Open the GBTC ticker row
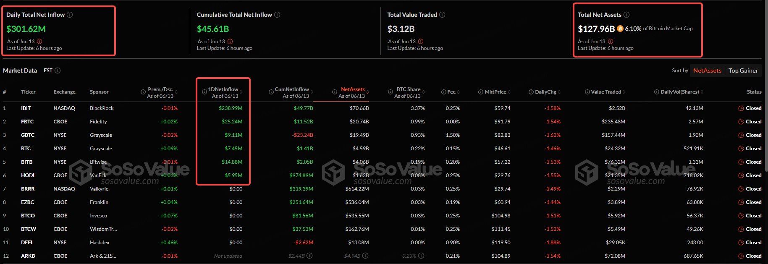Screen dimensions: 768x264 382,135
